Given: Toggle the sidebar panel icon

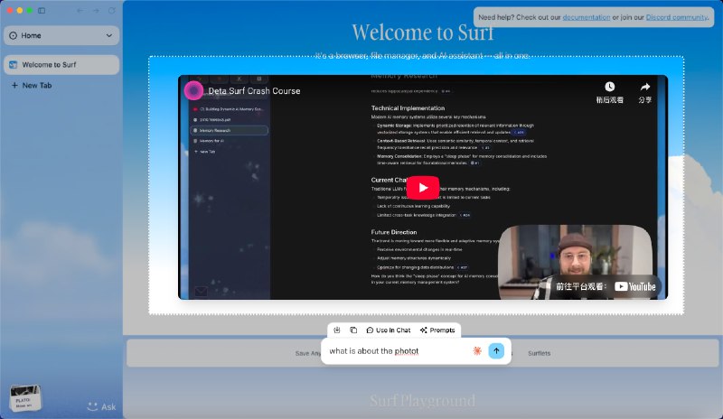Looking at the screenshot, I should pyautogui.click(x=42, y=10).
